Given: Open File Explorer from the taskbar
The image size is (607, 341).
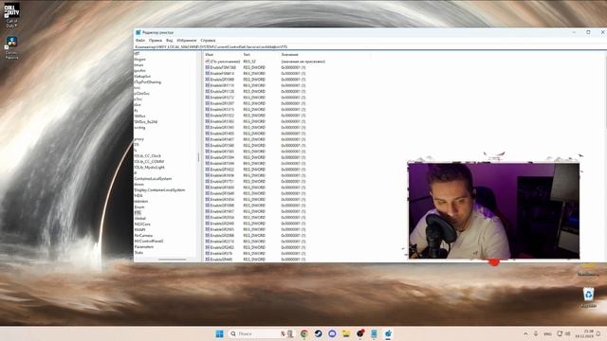Looking at the screenshot, I should (346, 333).
